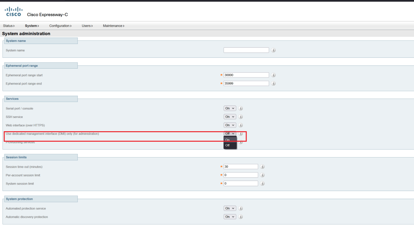Viewport: 414px width, 229px height.
Task: Select Off option in open DMI dropdown list
Action: point(229,145)
